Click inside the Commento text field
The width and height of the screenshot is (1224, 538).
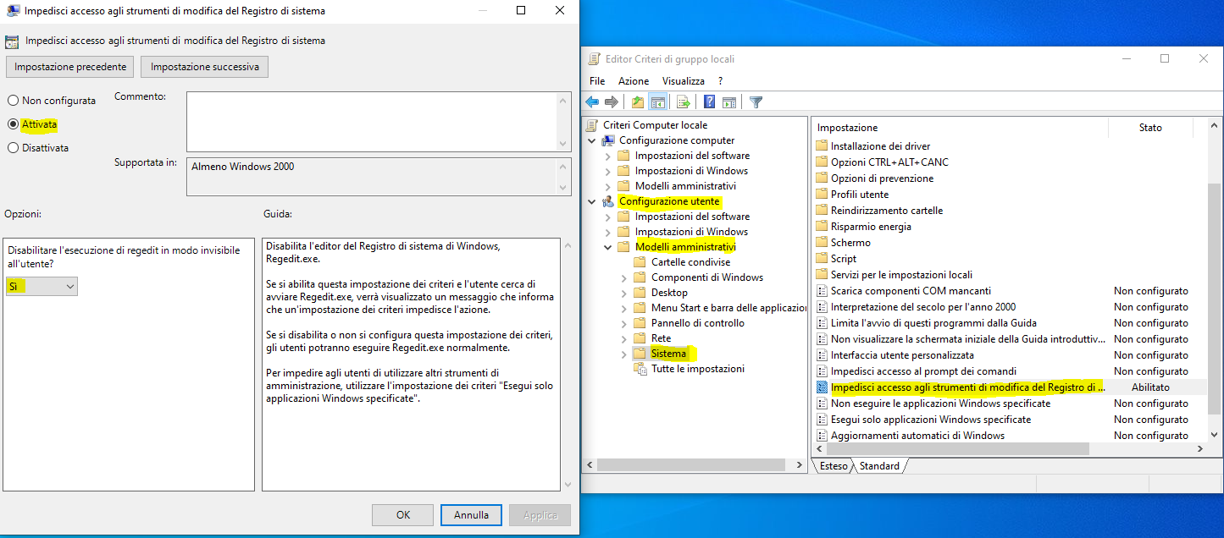370,122
